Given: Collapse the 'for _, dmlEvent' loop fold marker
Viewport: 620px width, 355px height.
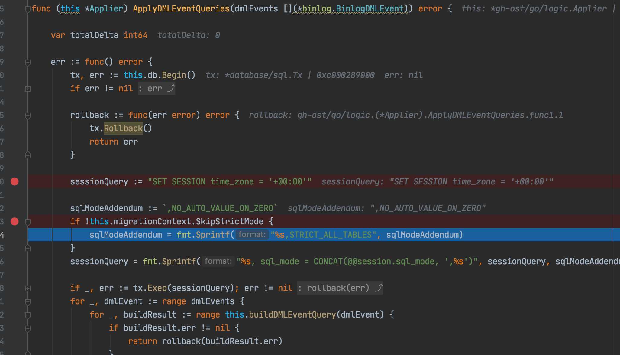Looking at the screenshot, I should tap(27, 302).
